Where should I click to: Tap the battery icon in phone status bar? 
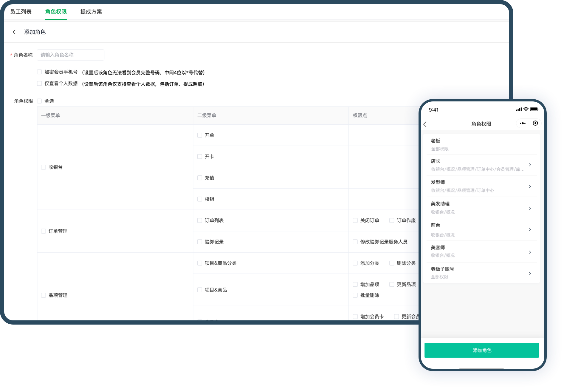(x=534, y=109)
